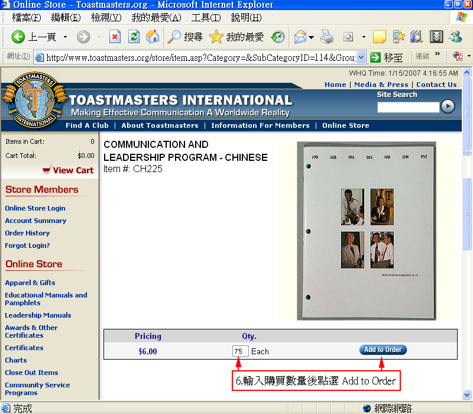The height and width of the screenshot is (414, 473).
Task: Open Favorites (我的最愛) star toolbar button
Action: tap(237, 37)
